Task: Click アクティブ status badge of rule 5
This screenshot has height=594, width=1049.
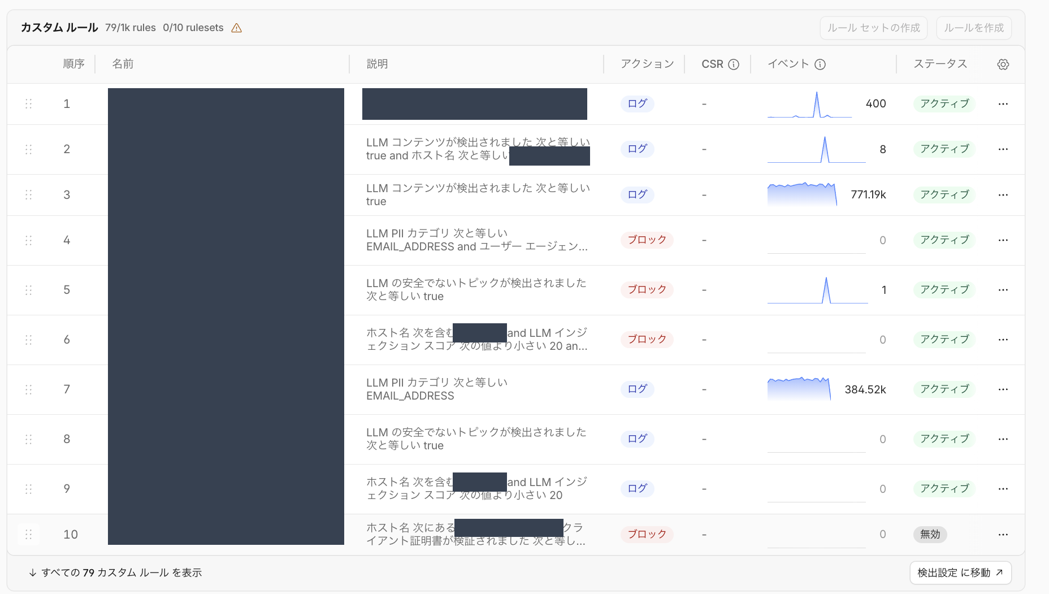Action: pyautogui.click(x=944, y=290)
